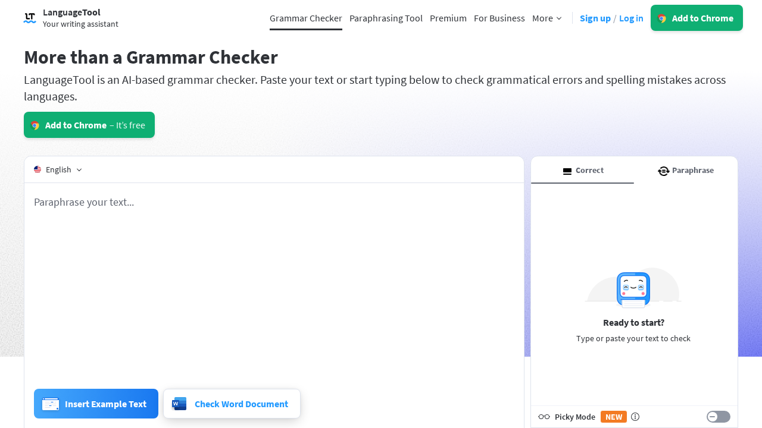Click the Sign up link

click(595, 18)
